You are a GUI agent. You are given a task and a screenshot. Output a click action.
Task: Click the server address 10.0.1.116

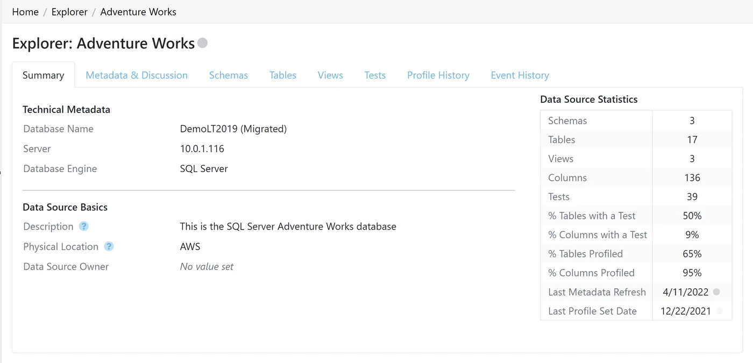point(202,148)
